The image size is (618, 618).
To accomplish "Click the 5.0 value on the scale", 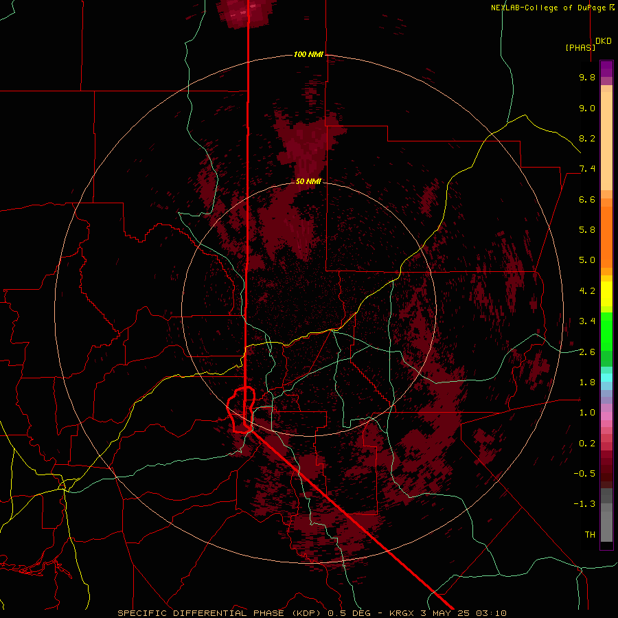I will click(587, 260).
